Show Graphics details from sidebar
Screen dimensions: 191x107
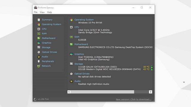(47, 43)
